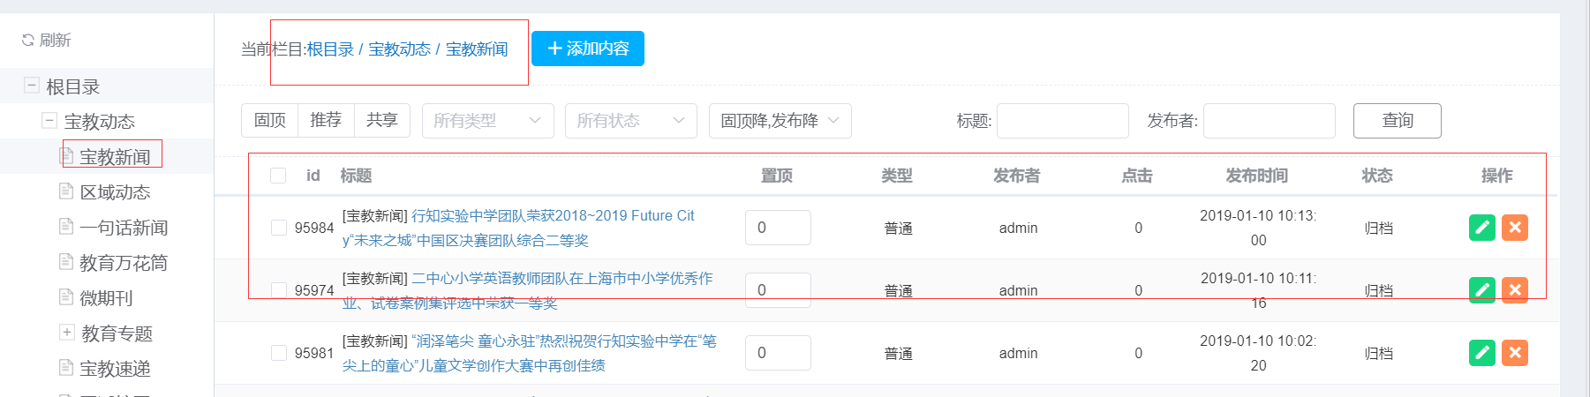This screenshot has width=1590, height=397.
Task: Open the 所有状态 dropdown
Action: (630, 121)
